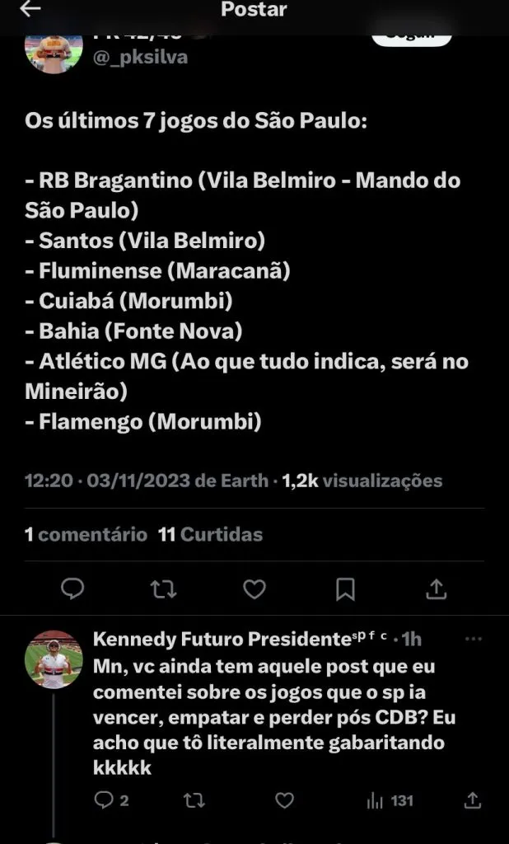
Task: Open the author's profile picture
Action: click(54, 51)
